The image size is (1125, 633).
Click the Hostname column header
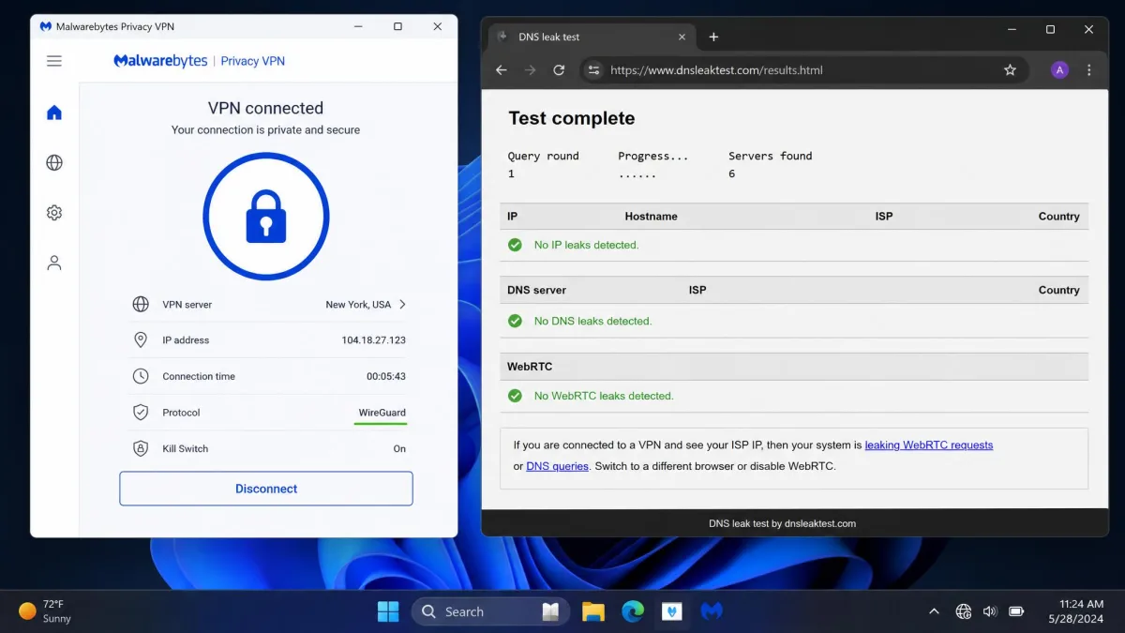651,217
